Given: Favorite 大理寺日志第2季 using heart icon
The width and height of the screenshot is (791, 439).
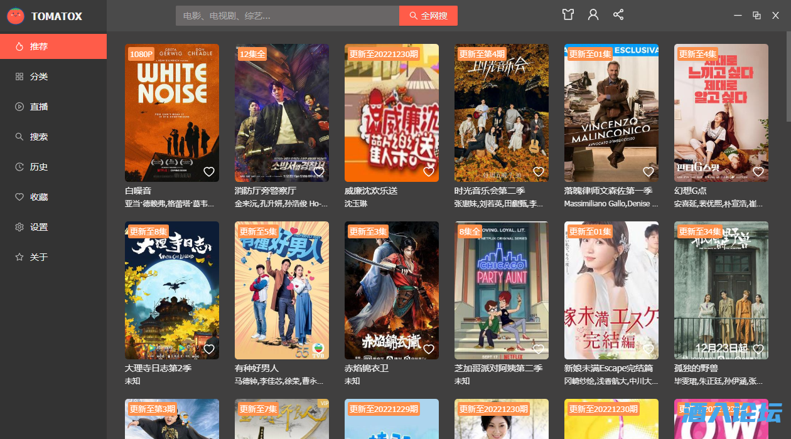Looking at the screenshot, I should tap(209, 349).
